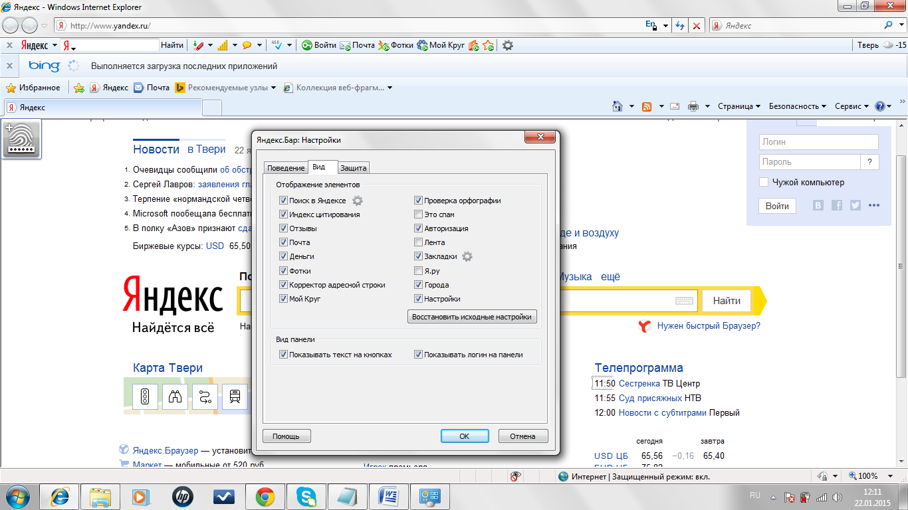Screen dimensions: 908x510
Task: Click the star bookmark icon in Yandex bar
Action: tap(489, 45)
